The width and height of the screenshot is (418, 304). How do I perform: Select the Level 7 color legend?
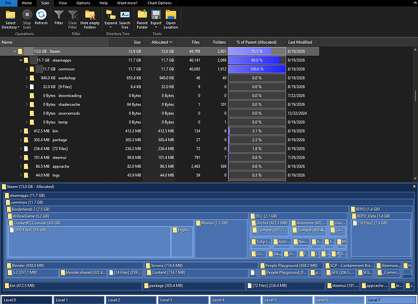click(391, 300)
